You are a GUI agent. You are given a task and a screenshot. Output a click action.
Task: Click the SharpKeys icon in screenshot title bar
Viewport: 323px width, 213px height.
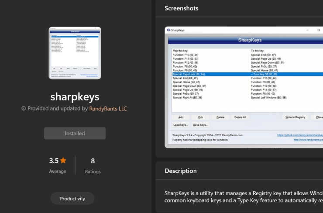point(168,30)
